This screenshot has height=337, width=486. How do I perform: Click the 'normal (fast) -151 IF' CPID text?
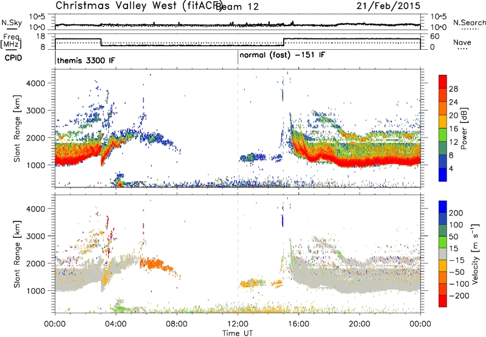click(282, 55)
